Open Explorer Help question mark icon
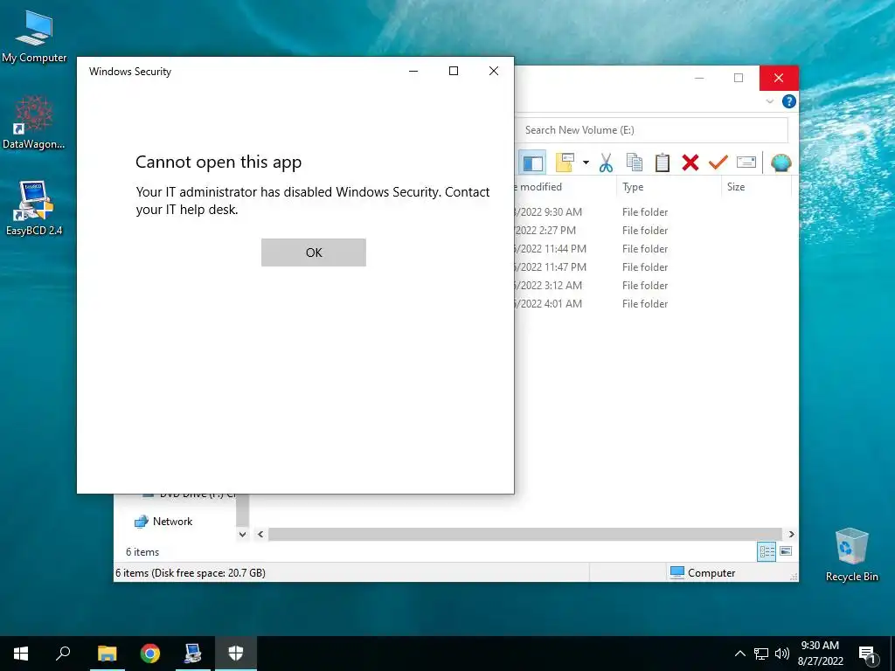The width and height of the screenshot is (895, 671). pos(789,101)
